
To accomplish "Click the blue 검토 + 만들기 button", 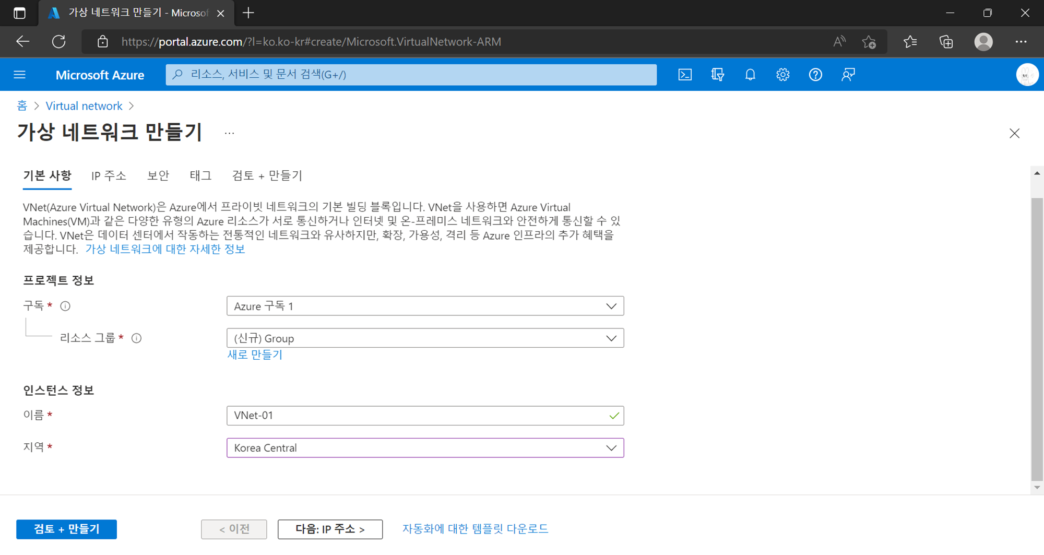I will [x=66, y=529].
